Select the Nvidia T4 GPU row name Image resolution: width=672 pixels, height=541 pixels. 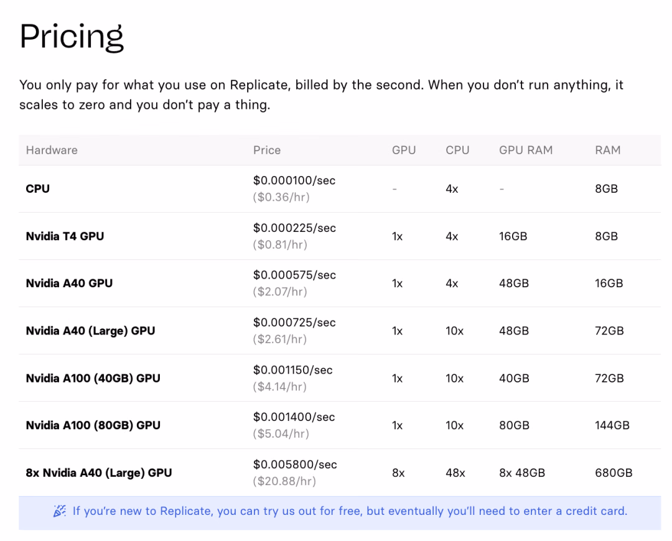coord(65,236)
